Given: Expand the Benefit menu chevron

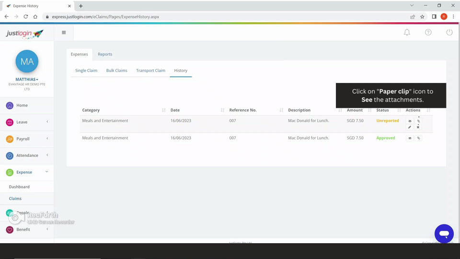Looking at the screenshot, I should [47, 229].
